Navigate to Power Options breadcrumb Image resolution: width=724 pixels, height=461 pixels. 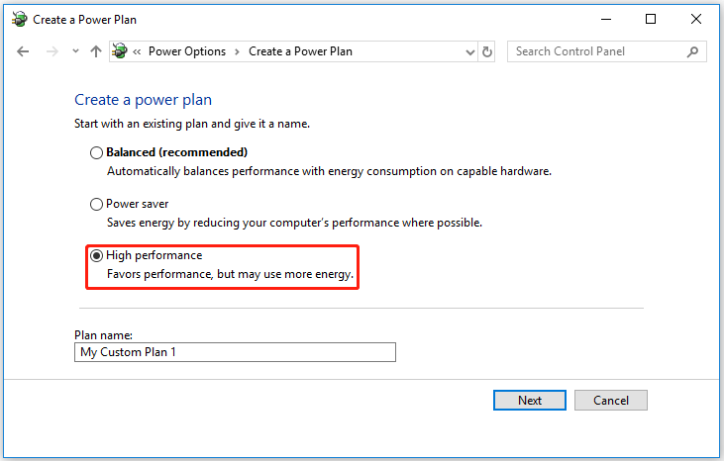(187, 51)
